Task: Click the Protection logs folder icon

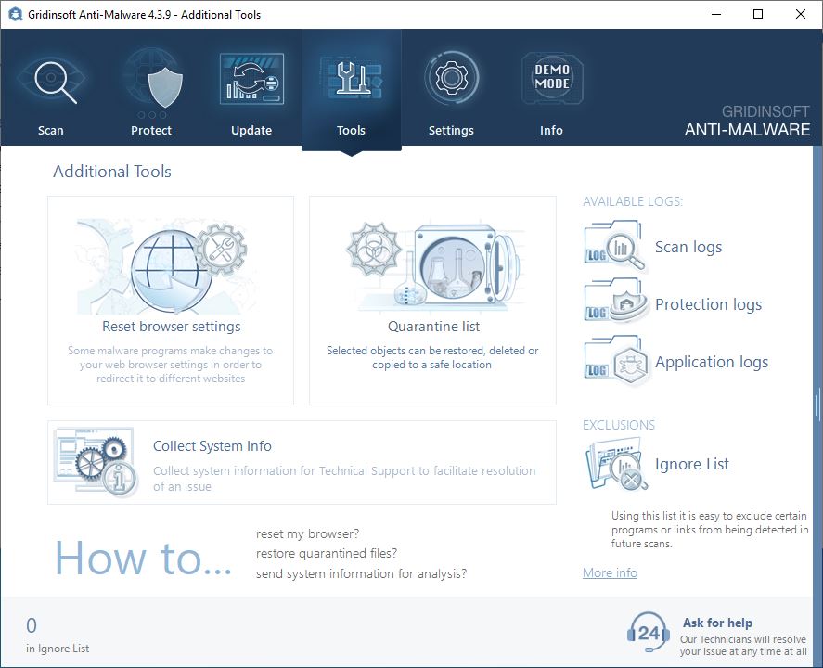Action: (614, 302)
